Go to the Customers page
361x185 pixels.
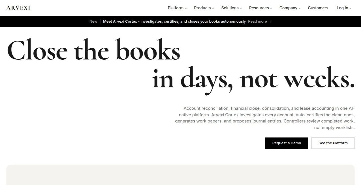[x=318, y=8]
